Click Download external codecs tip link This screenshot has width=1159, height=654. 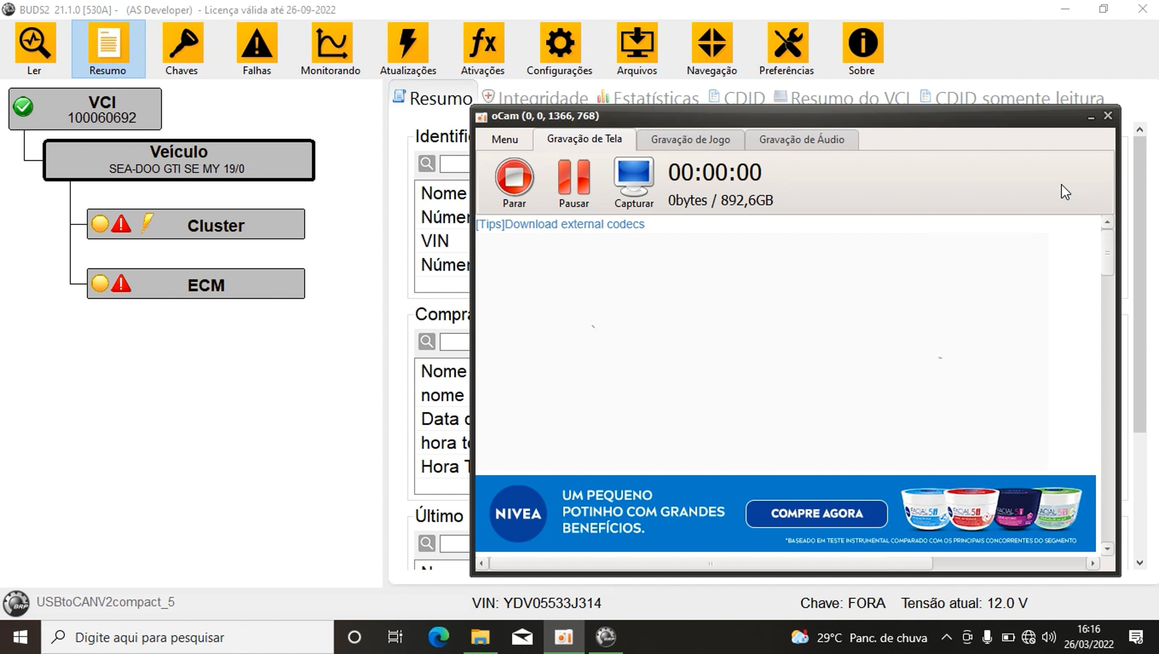560,224
